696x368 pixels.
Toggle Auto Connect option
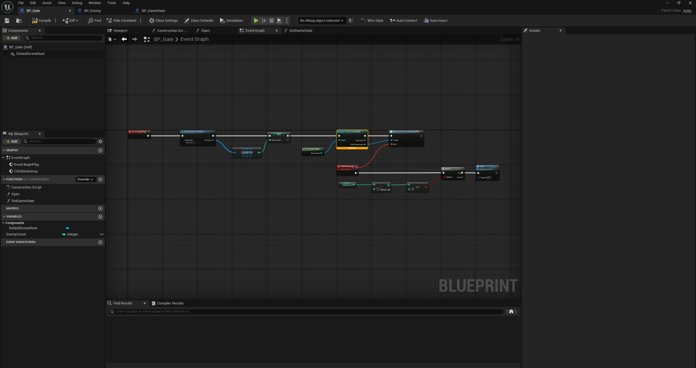coord(403,21)
